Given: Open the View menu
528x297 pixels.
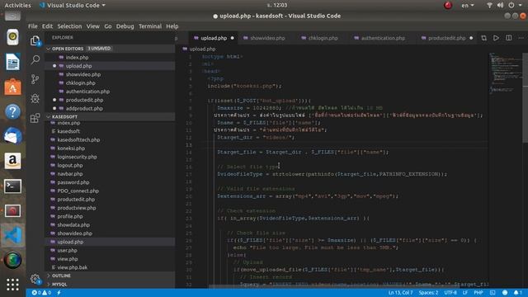Looking at the screenshot, I should [x=92, y=26].
